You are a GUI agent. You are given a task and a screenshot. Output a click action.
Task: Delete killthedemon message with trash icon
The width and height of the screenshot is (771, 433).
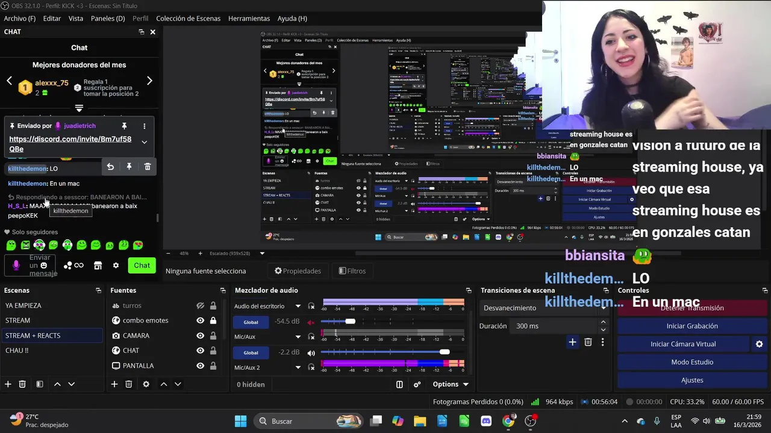coord(148,167)
